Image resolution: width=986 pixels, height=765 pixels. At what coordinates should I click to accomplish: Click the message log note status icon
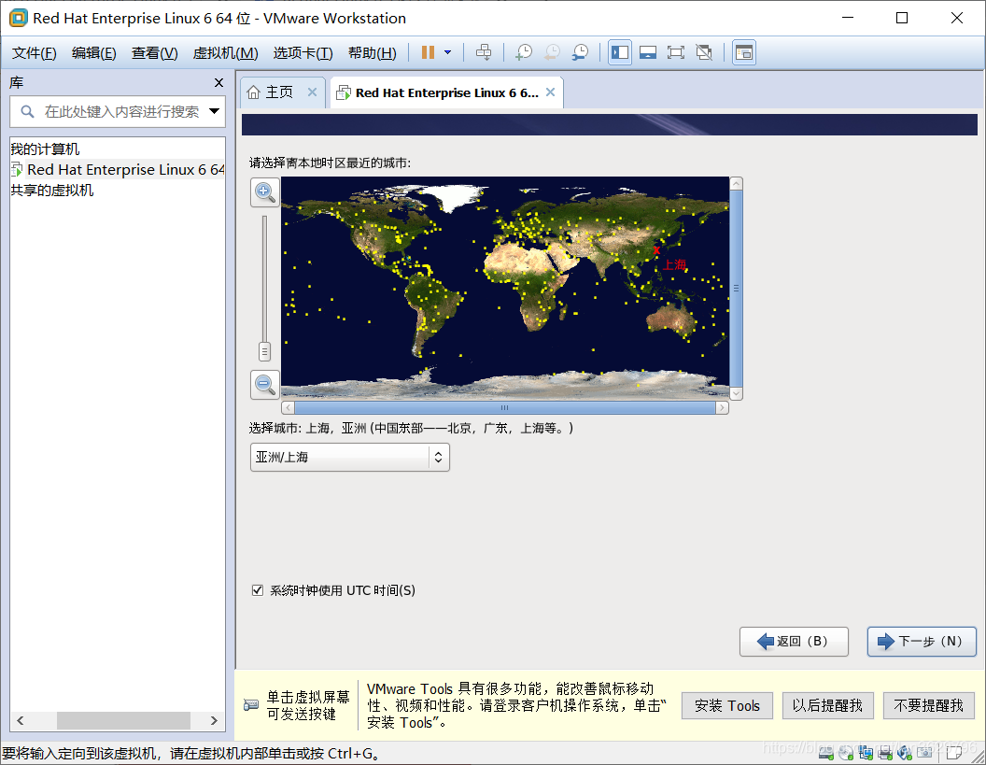(954, 753)
